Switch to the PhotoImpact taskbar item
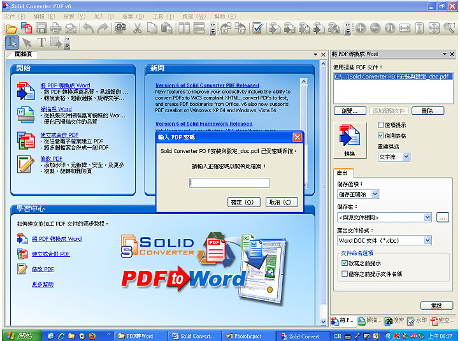Viewport: 460px width, 341px height. point(248,337)
